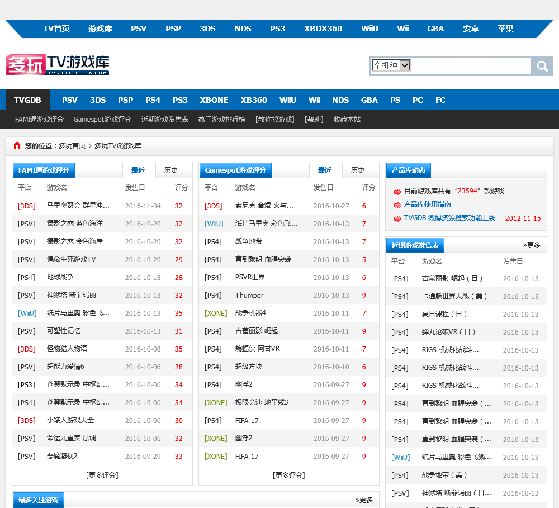The width and height of the screenshot is (559, 508).
Task: Open 古墓丽影 崛起 (日) release entry
Action: tap(452, 278)
